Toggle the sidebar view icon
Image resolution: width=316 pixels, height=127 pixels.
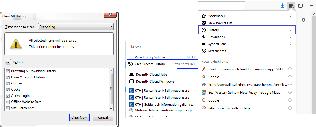(300, 6)
